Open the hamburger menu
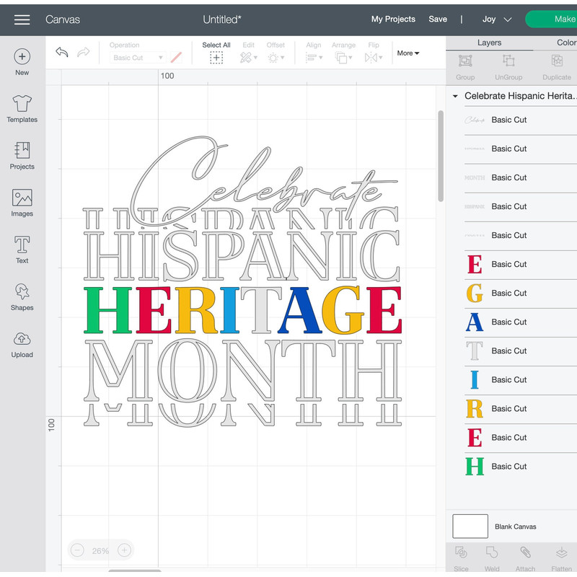Viewport: 577px width, 577px height. coord(22,20)
